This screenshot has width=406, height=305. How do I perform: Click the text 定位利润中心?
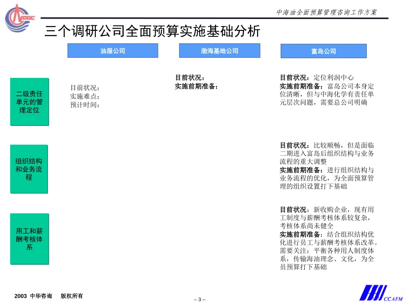click(x=333, y=77)
